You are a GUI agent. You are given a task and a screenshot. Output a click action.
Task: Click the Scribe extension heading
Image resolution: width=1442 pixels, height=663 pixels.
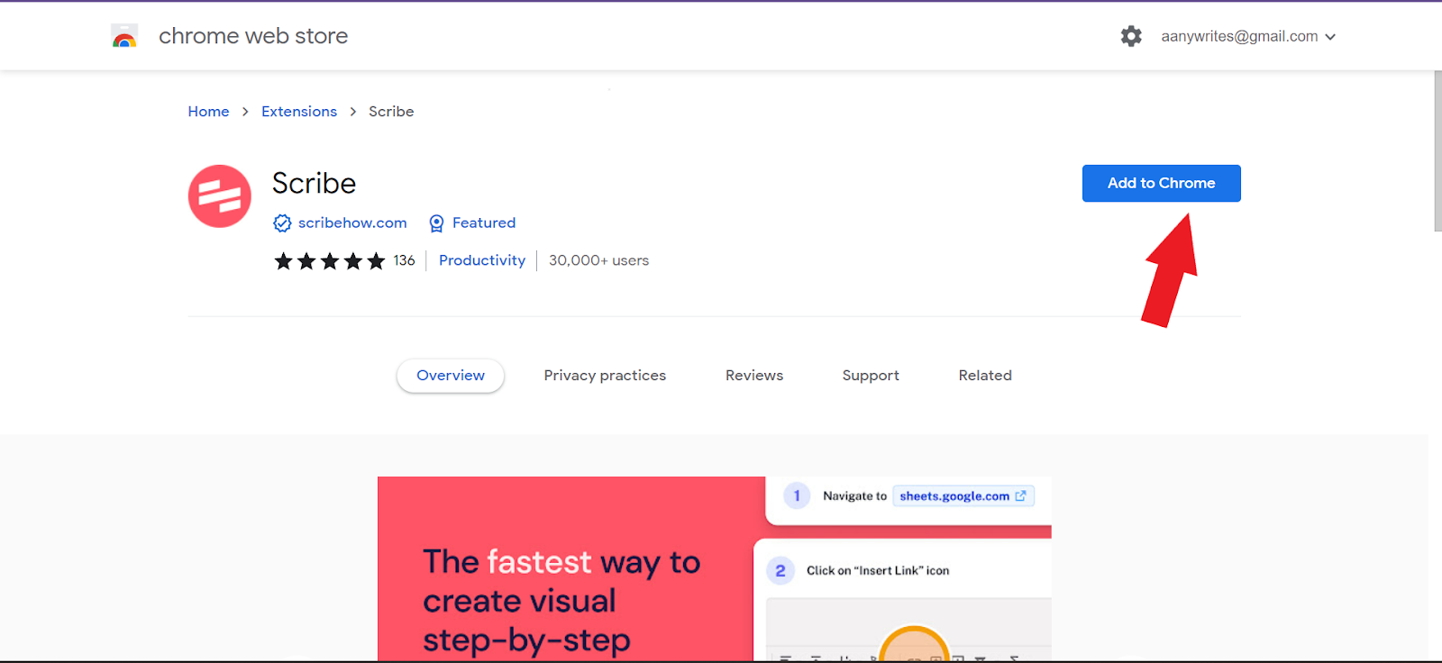(x=314, y=184)
